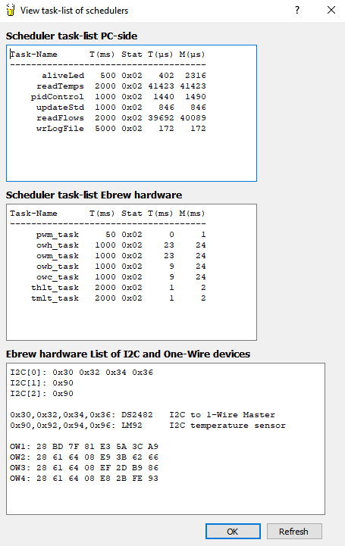Click the I2C[0] address line
The width and height of the screenshot is (345, 546).
click(82, 373)
